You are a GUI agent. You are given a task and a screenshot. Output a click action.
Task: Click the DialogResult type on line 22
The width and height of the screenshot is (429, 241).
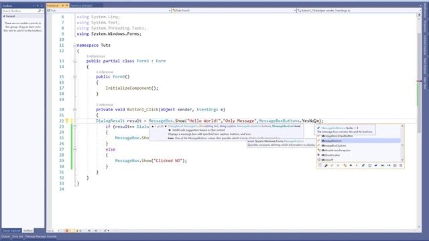click(x=110, y=120)
